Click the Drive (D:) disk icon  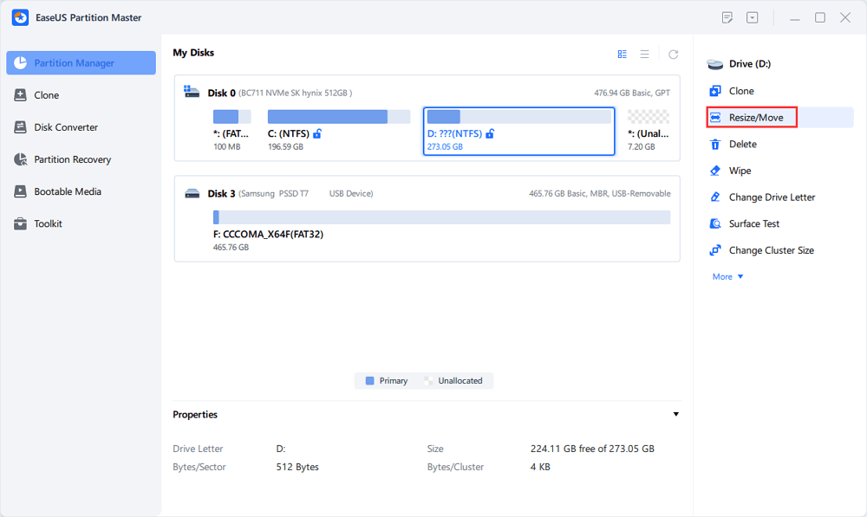(x=715, y=64)
